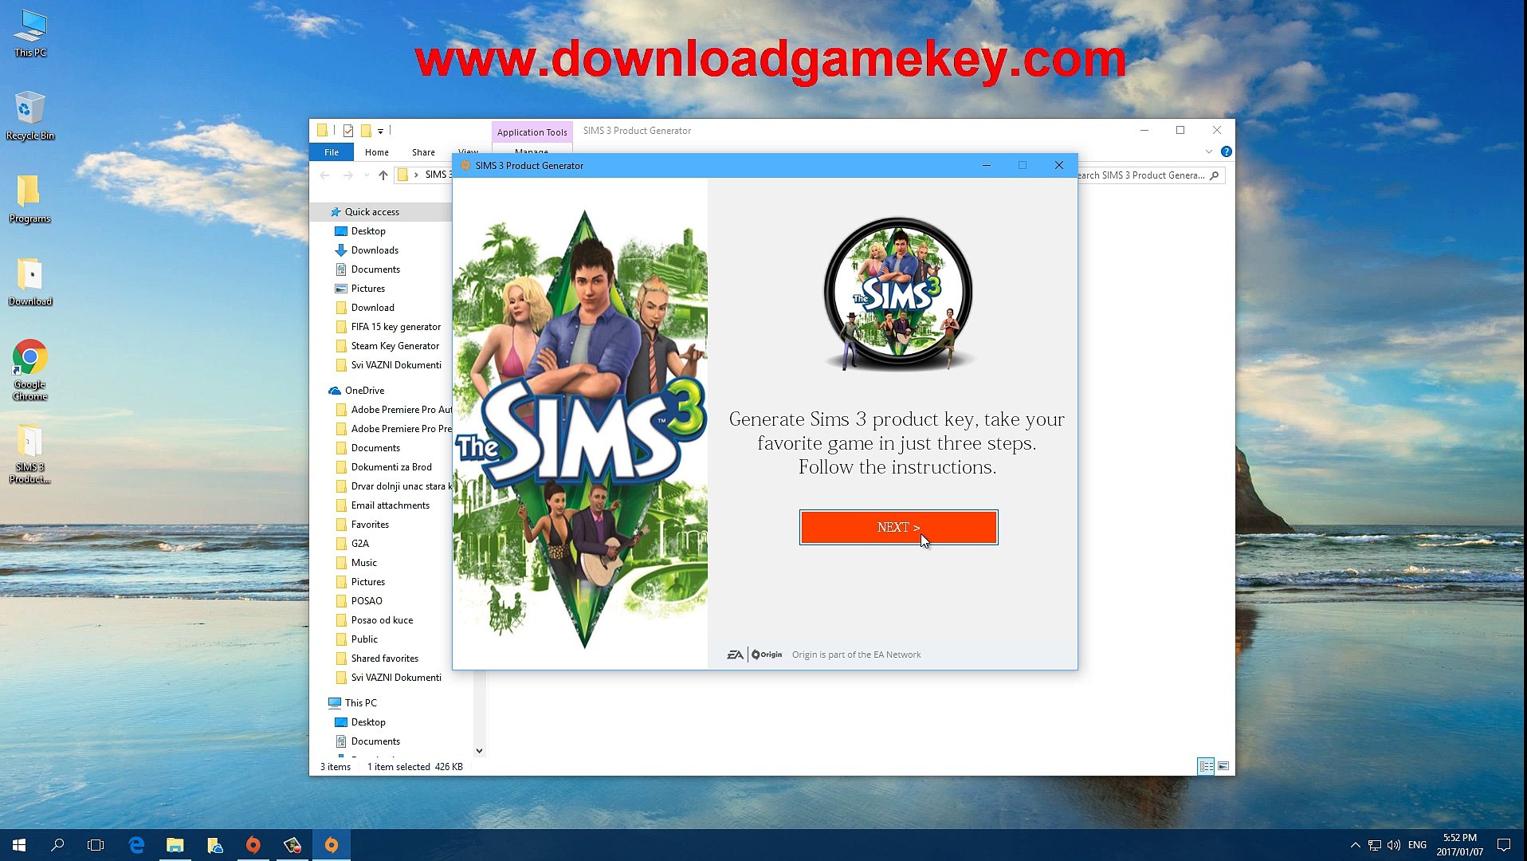Go up one folder level in Explorer
The width and height of the screenshot is (1527, 861).
coord(383,175)
